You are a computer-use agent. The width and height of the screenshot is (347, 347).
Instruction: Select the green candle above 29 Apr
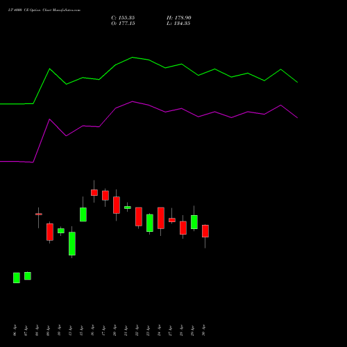(194, 222)
